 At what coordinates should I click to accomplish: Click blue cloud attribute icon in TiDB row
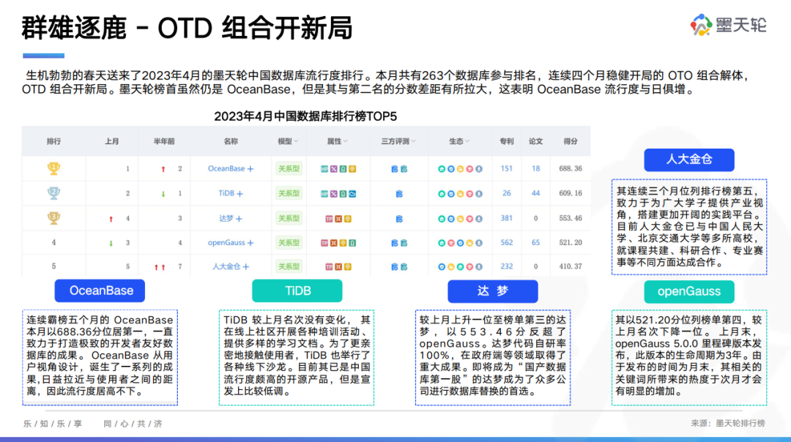click(x=352, y=193)
